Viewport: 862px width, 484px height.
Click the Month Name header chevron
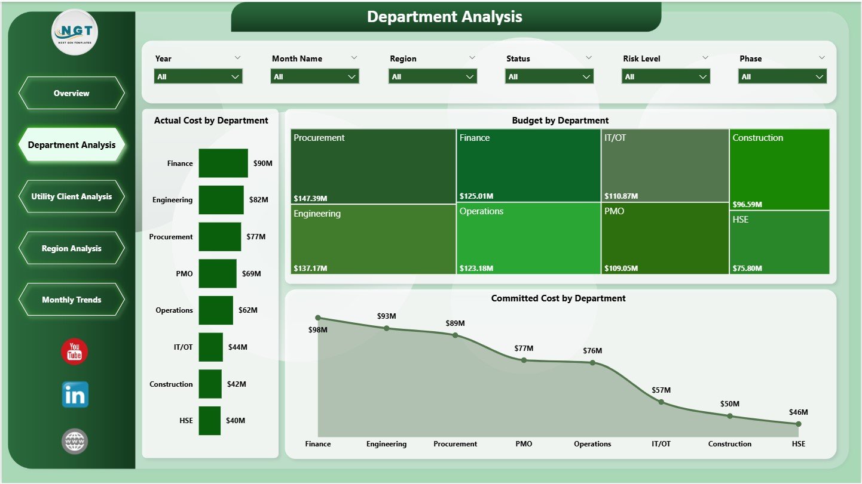pyautogui.click(x=354, y=58)
